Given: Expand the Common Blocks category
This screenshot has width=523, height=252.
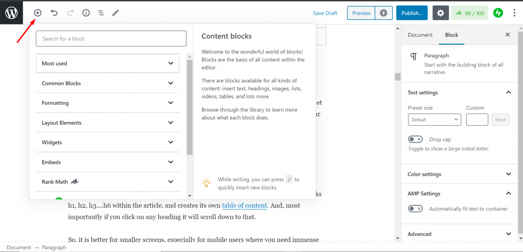Looking at the screenshot, I should click(107, 83).
